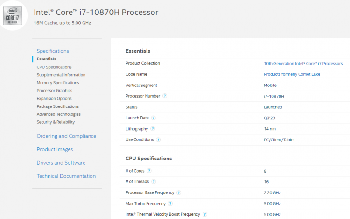Go to Expansion Options section
Image resolution: width=350 pixels, height=219 pixels.
[x=54, y=98]
